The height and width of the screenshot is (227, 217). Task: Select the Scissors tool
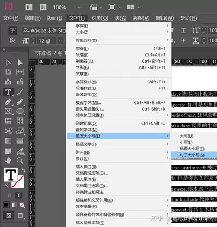[8, 131]
